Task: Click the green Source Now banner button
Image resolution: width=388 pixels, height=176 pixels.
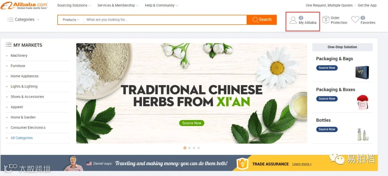Action: click(191, 123)
